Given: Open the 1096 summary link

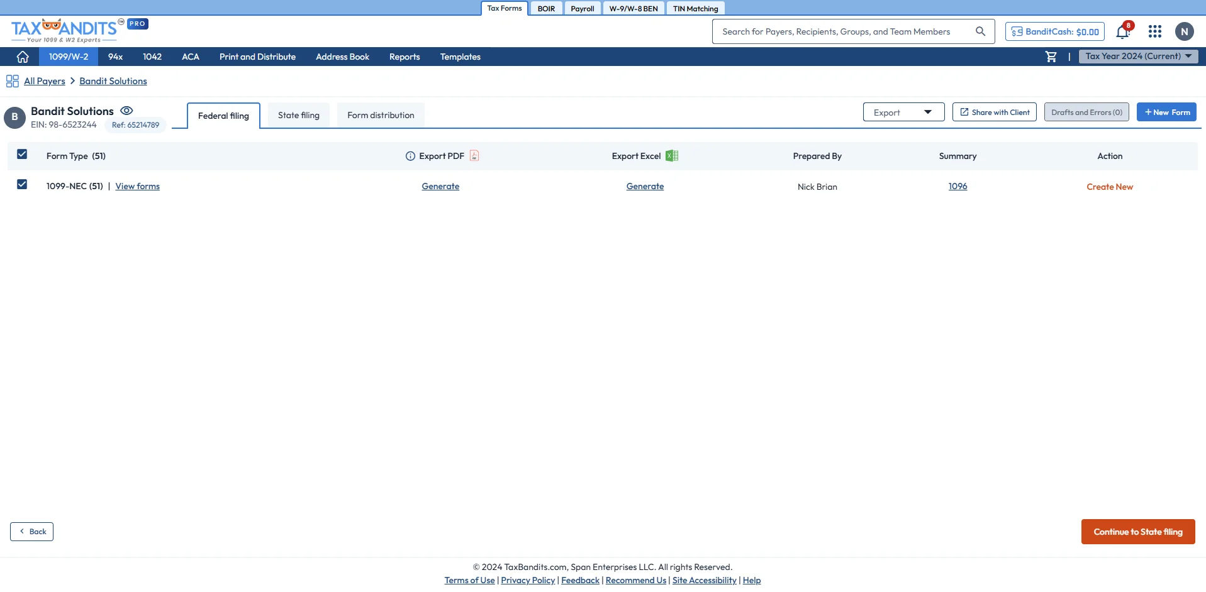Looking at the screenshot, I should tap(958, 186).
